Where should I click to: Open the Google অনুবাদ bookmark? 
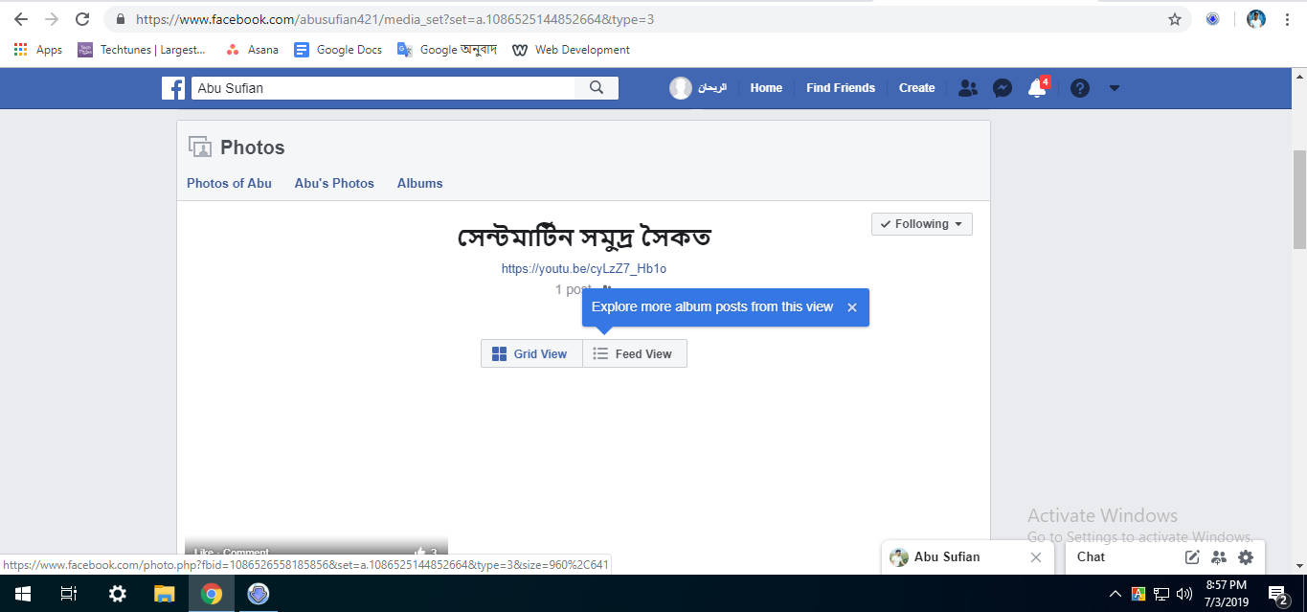(447, 50)
